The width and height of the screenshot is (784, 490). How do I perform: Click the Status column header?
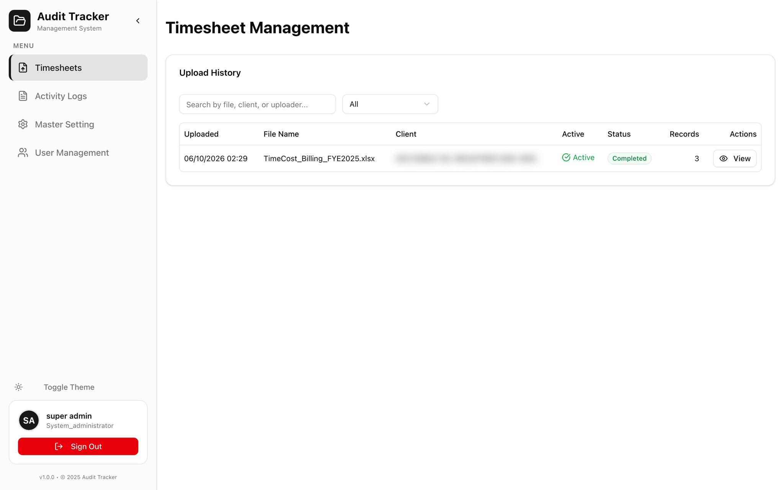point(619,134)
